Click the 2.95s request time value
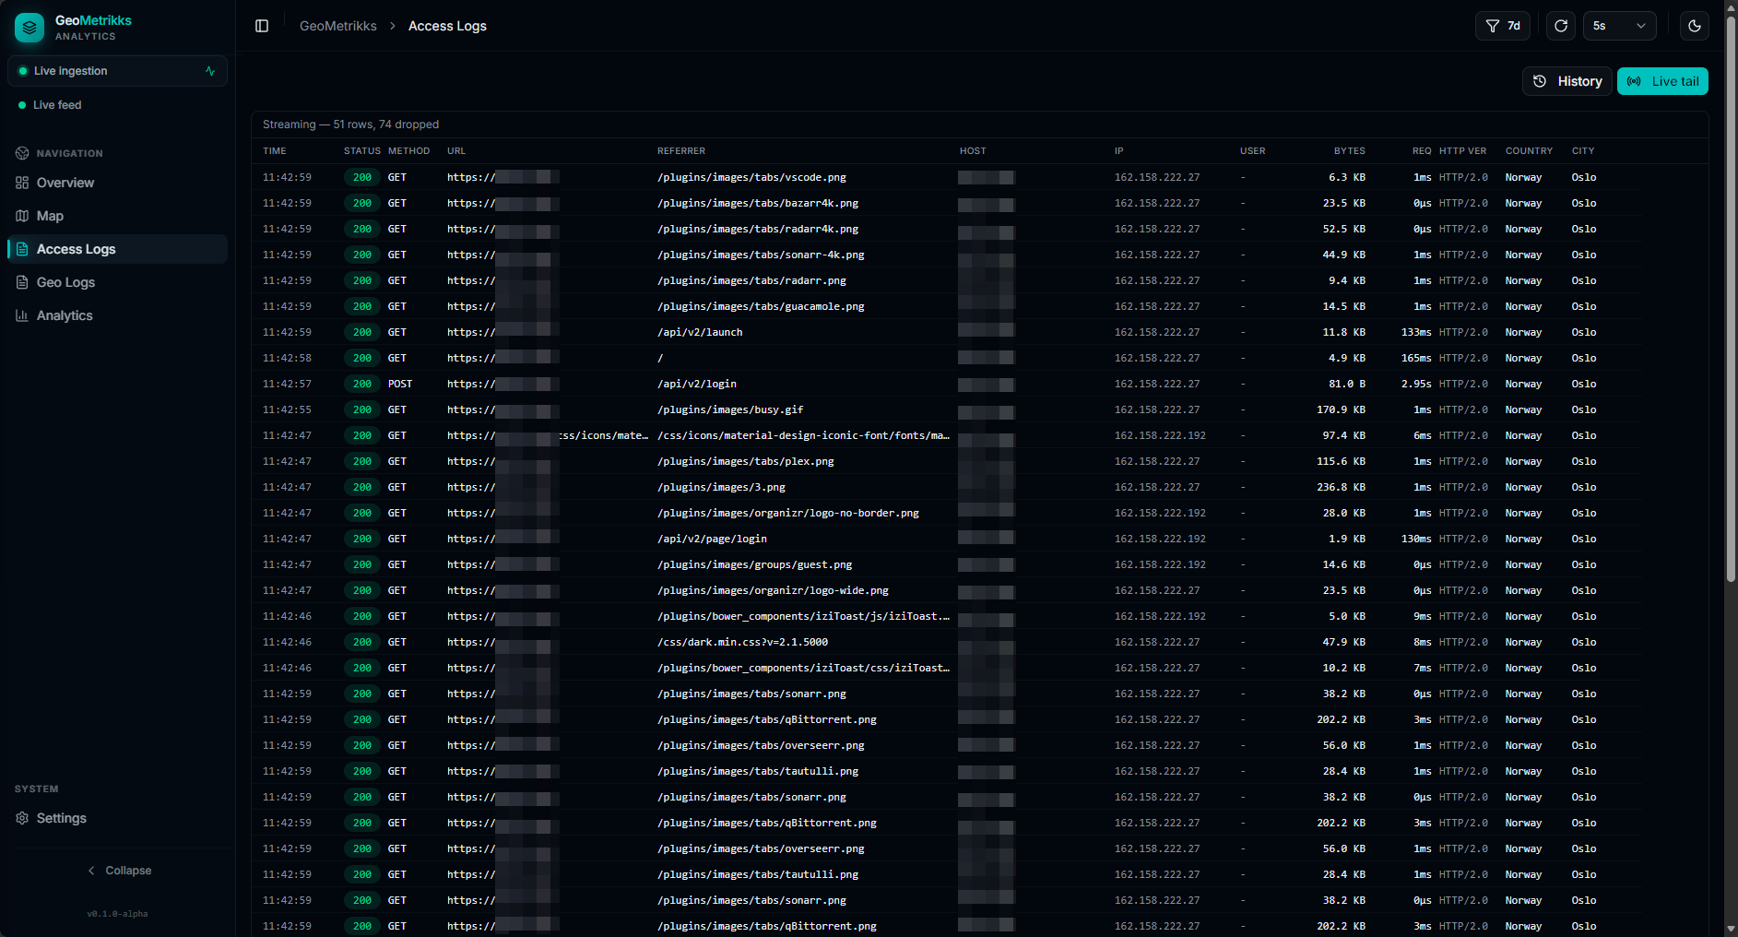1738x937 pixels. (x=1416, y=384)
